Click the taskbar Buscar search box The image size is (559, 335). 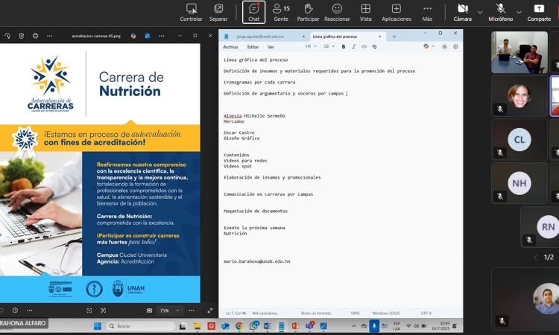141,326
